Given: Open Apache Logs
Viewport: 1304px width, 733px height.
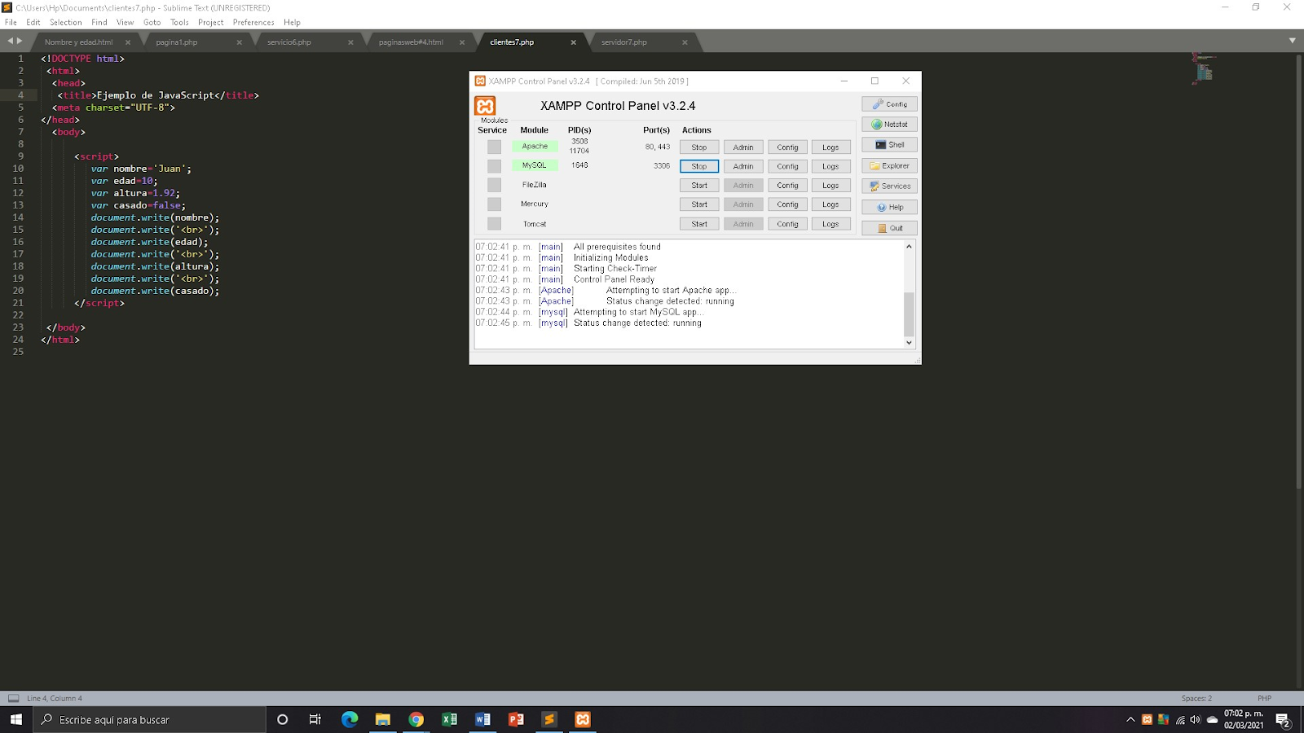Looking at the screenshot, I should tap(830, 147).
